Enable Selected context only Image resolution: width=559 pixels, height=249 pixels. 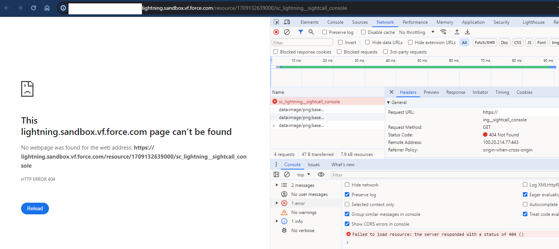click(347, 204)
